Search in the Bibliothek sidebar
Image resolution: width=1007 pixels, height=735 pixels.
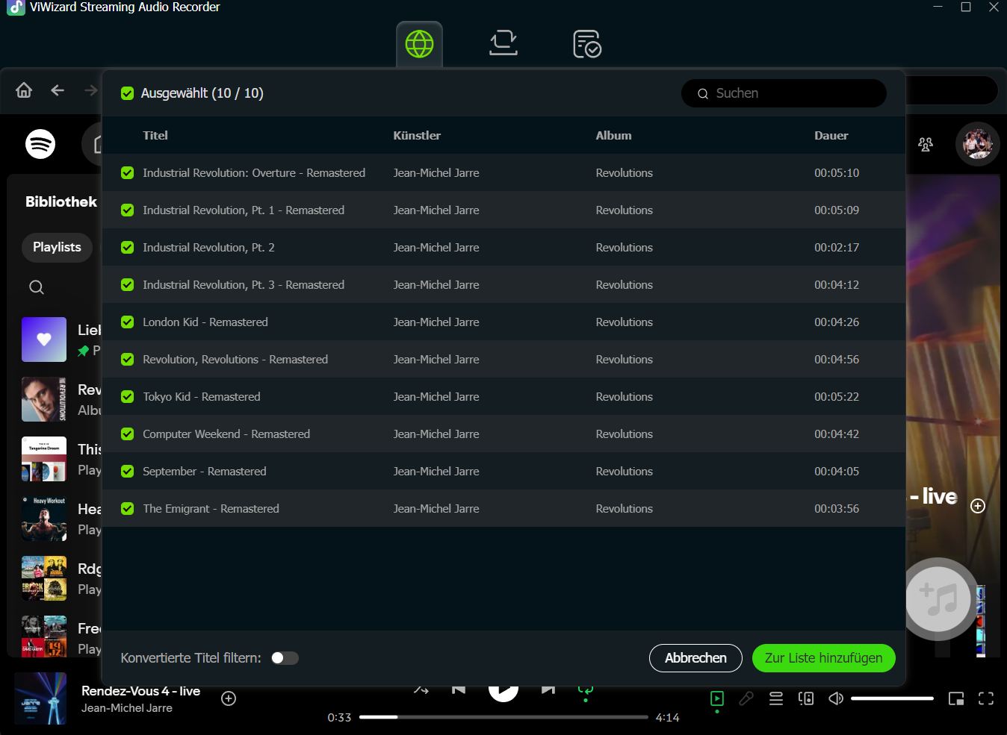[x=37, y=287]
